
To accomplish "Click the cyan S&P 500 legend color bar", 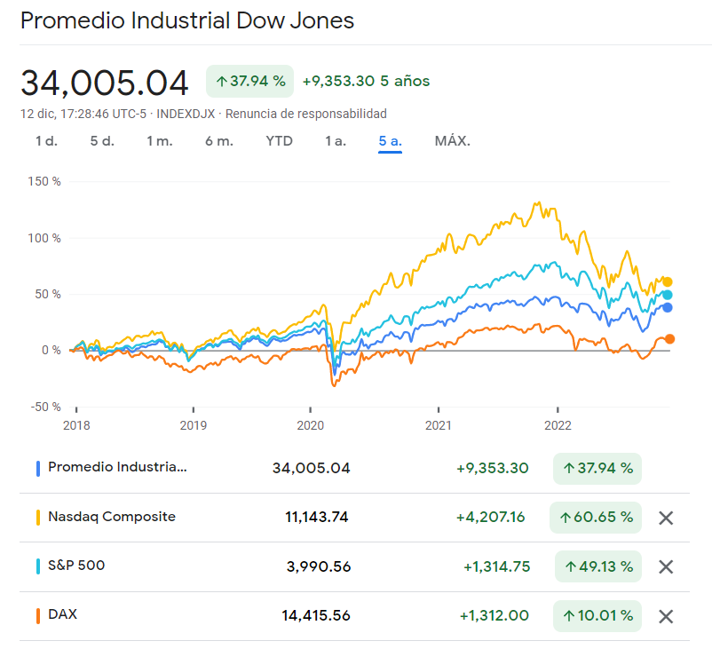I will [38, 566].
